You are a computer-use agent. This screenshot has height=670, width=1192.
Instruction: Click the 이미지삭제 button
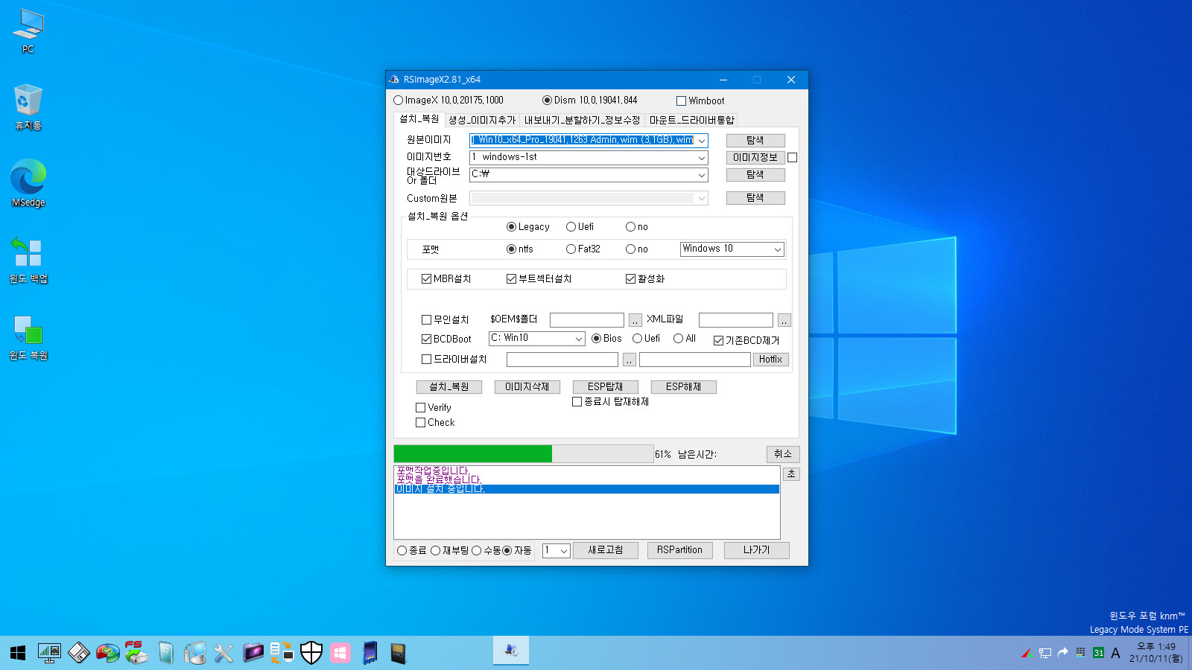point(527,387)
